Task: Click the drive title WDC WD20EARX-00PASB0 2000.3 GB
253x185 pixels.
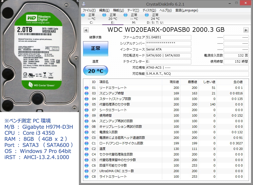Action: [x=166, y=30]
